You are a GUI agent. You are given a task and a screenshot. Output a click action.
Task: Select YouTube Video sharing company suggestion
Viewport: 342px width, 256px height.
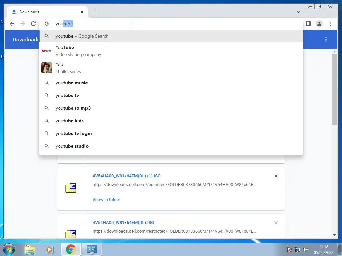coord(171,51)
